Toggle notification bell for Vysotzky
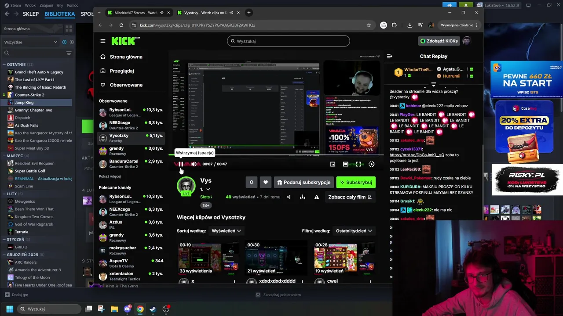Image resolution: width=563 pixels, height=316 pixels. pos(252,182)
